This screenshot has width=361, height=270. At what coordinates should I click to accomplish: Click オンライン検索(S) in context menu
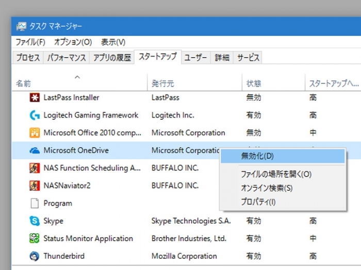tap(267, 188)
